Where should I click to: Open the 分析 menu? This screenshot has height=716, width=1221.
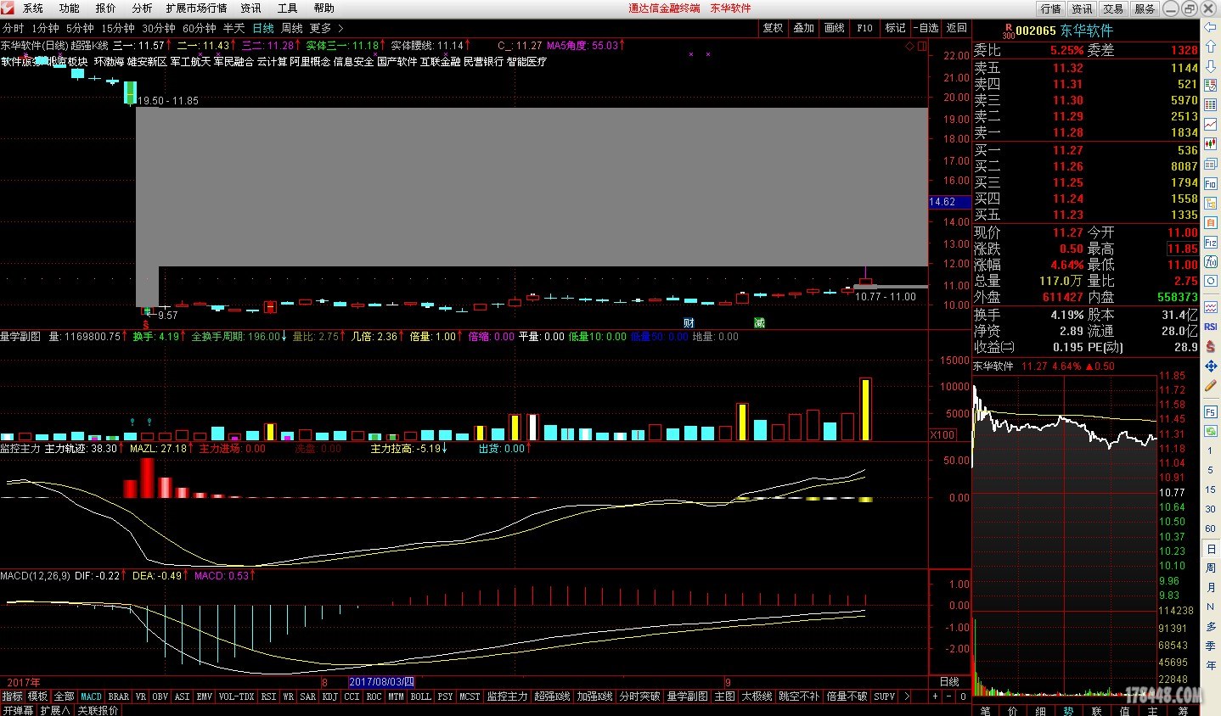[142, 8]
